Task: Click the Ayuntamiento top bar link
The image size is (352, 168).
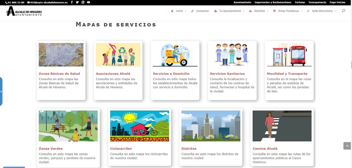Action: pyautogui.click(x=242, y=2)
